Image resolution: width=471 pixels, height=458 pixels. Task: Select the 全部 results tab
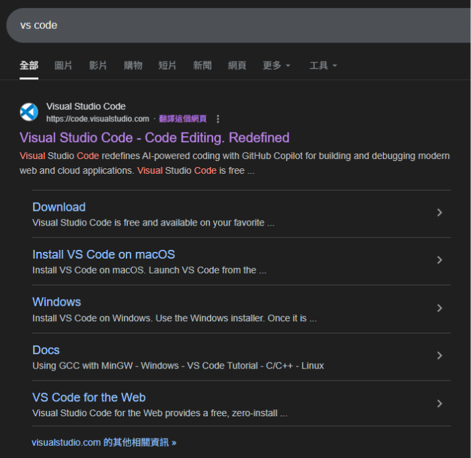tap(29, 65)
